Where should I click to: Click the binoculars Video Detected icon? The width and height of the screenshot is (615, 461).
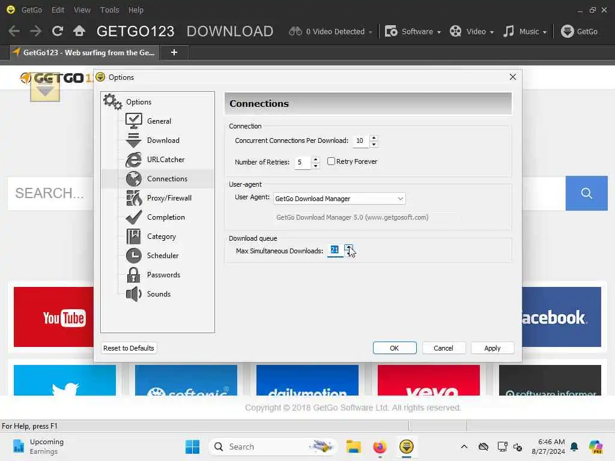pyautogui.click(x=295, y=31)
